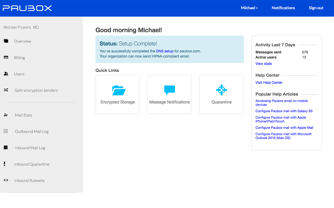Click the Split-encryption Senders shuffle icon

6,90
